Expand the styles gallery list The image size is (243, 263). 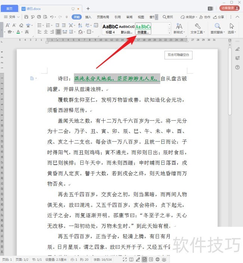[169, 33]
